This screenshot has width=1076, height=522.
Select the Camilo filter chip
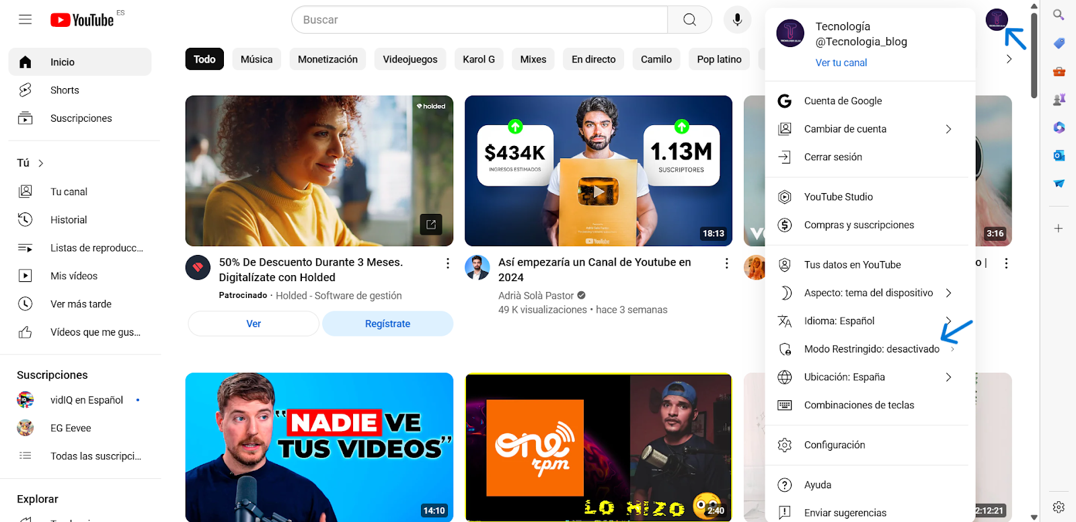656,59
